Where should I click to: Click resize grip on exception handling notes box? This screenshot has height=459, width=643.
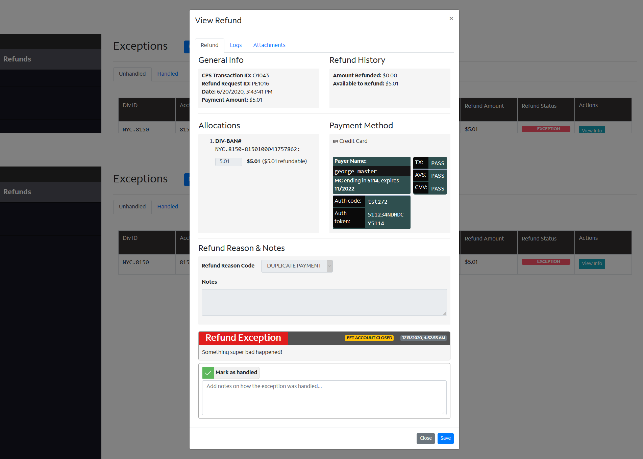point(444,413)
